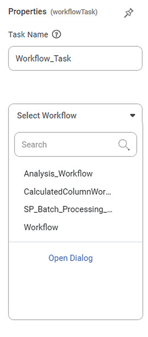Open the Open Dialog link
The image size is (148, 337).
tap(71, 258)
